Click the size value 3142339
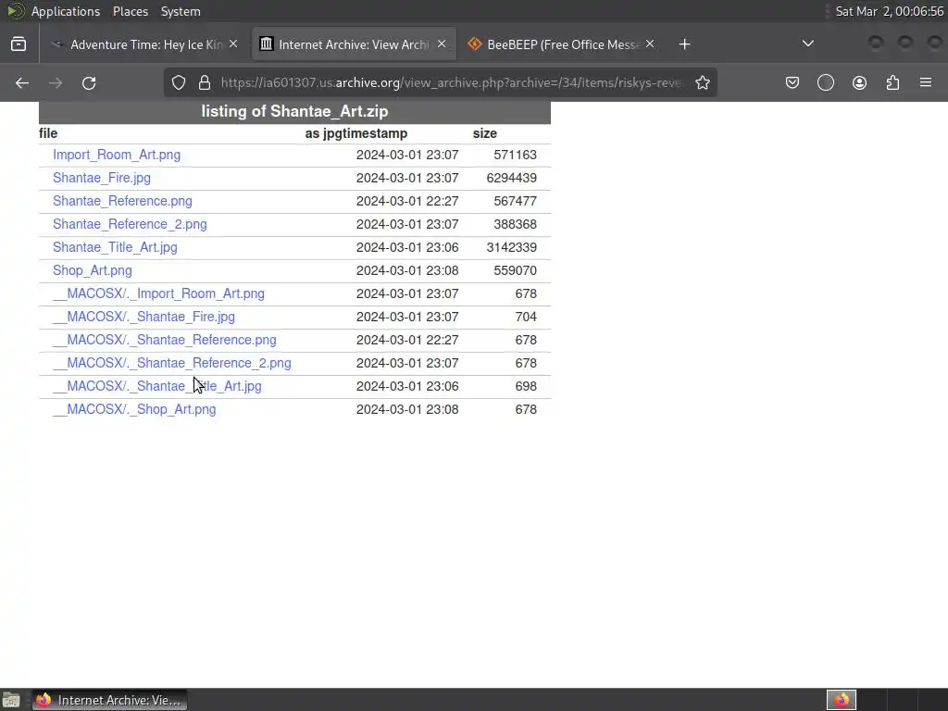The image size is (948, 711). [x=511, y=247]
